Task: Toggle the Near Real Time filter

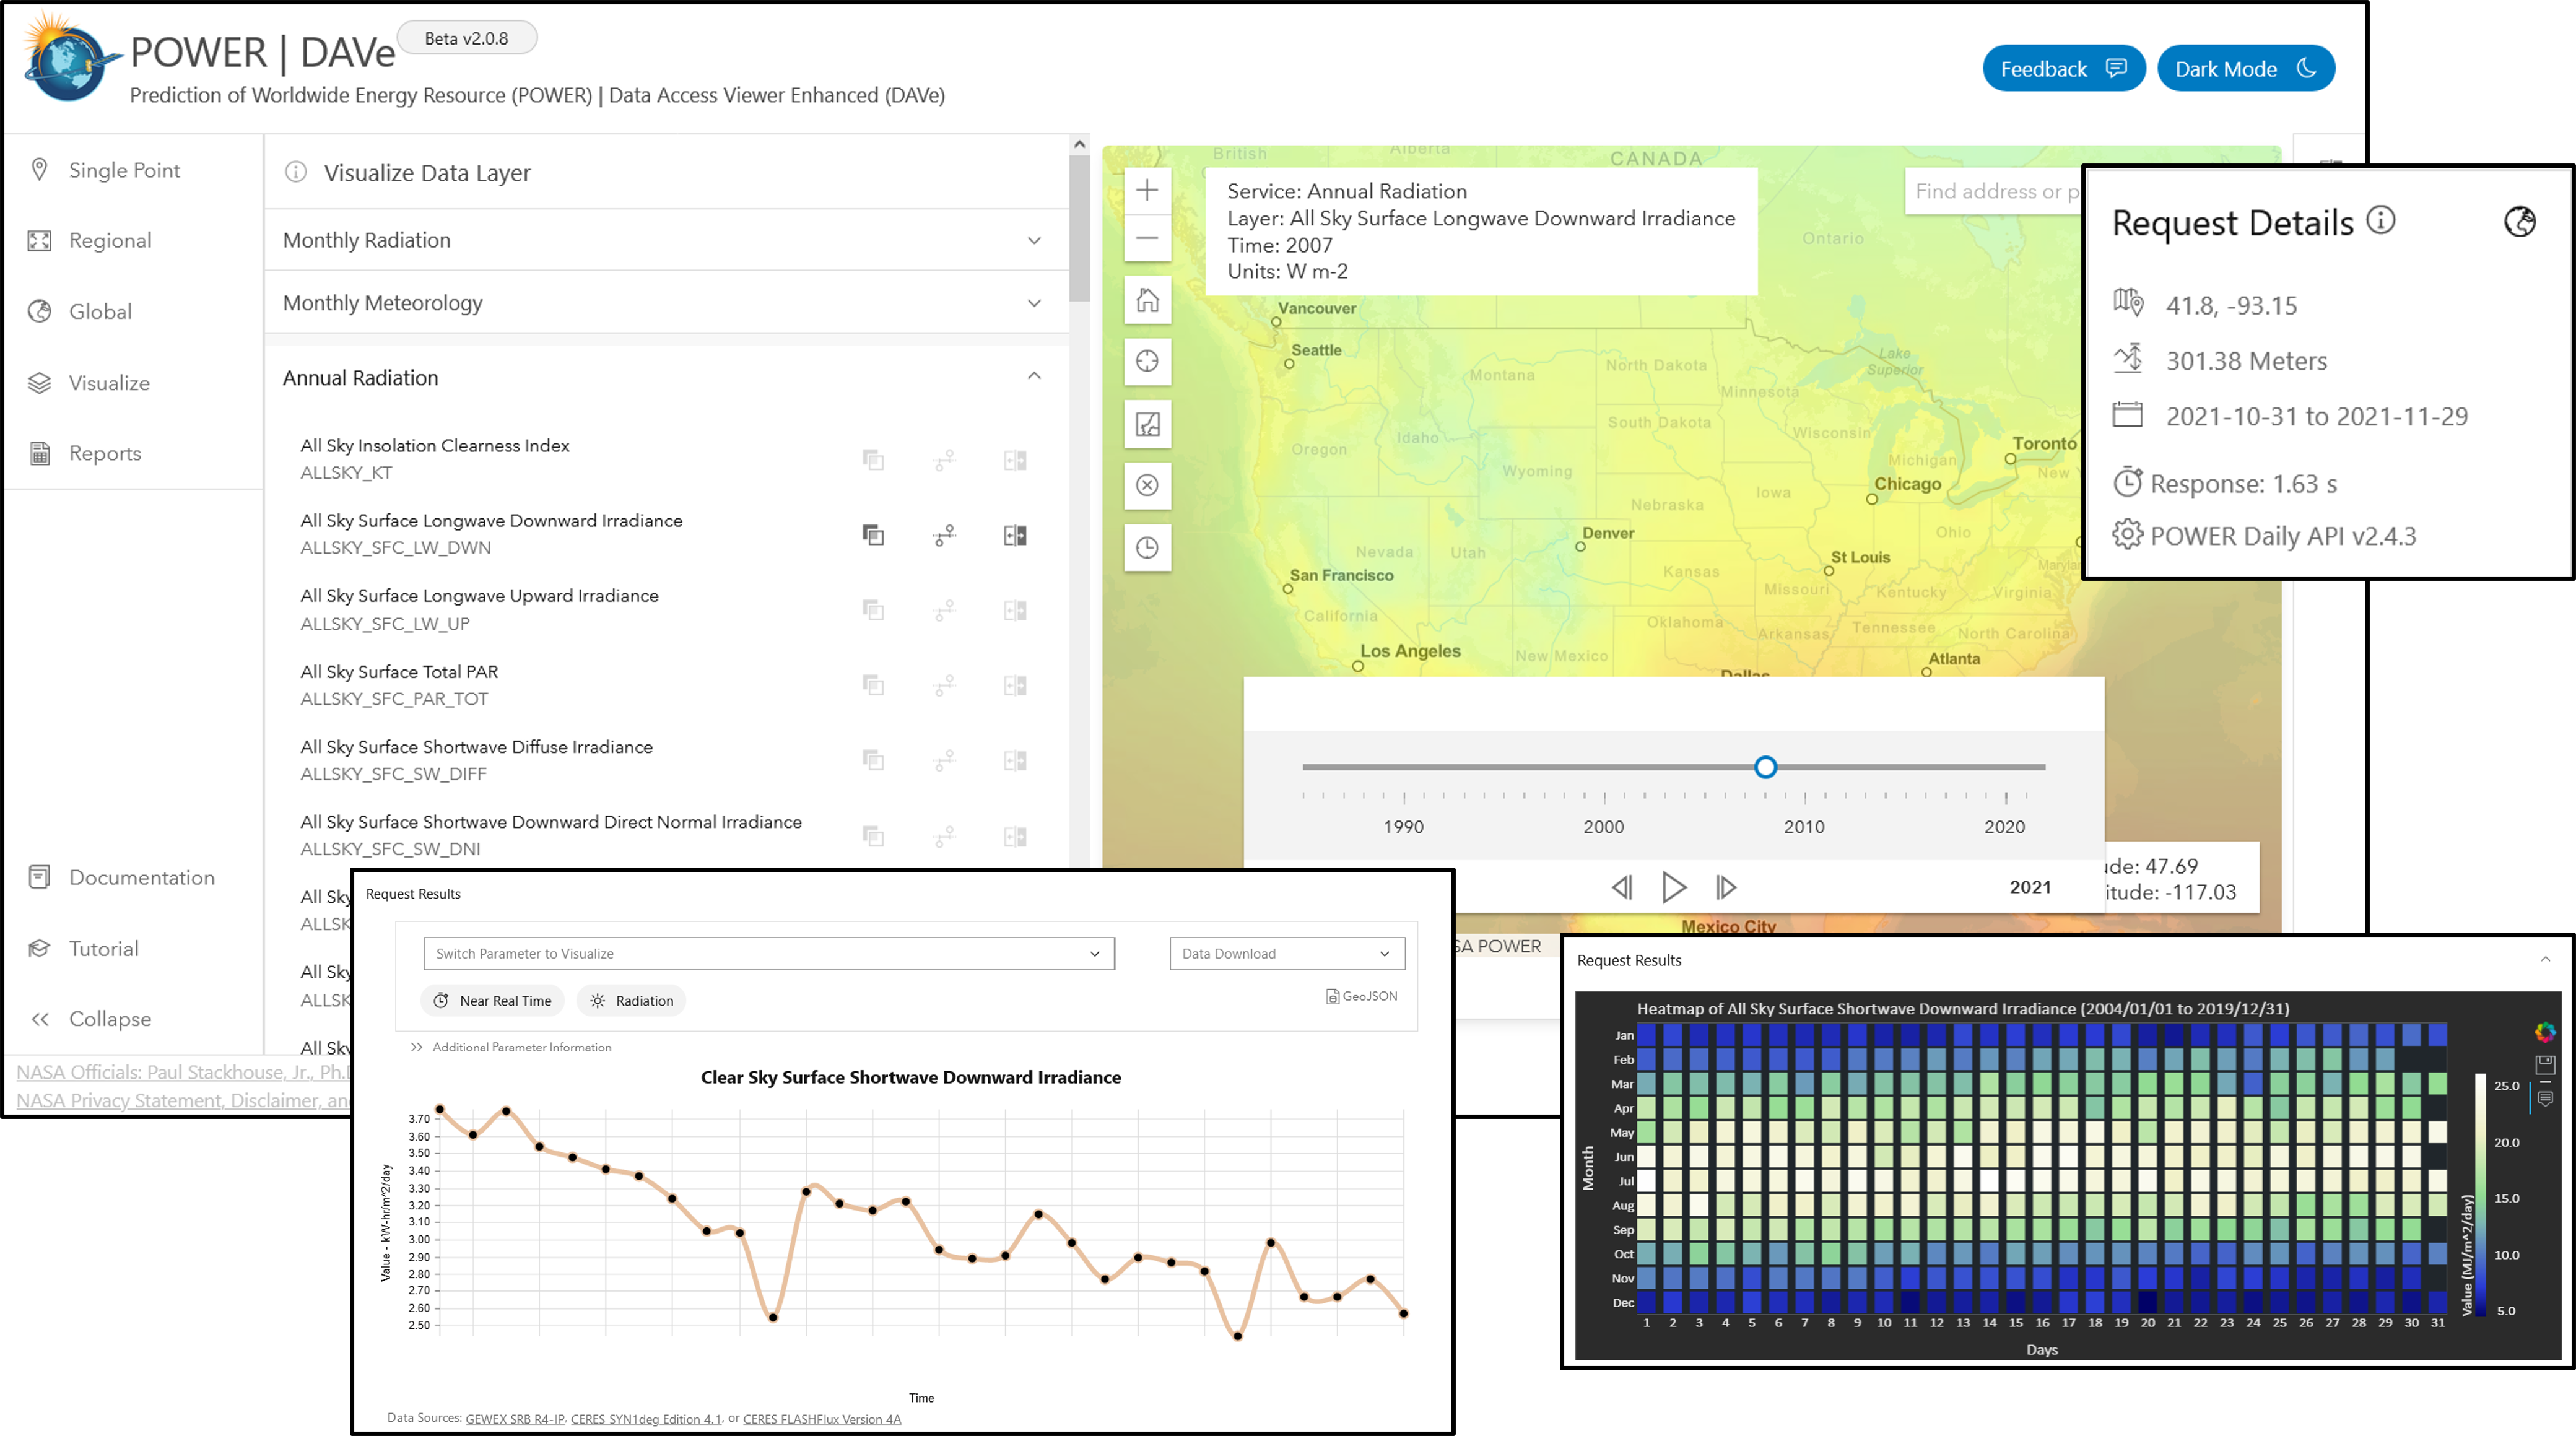Action: [x=493, y=1000]
